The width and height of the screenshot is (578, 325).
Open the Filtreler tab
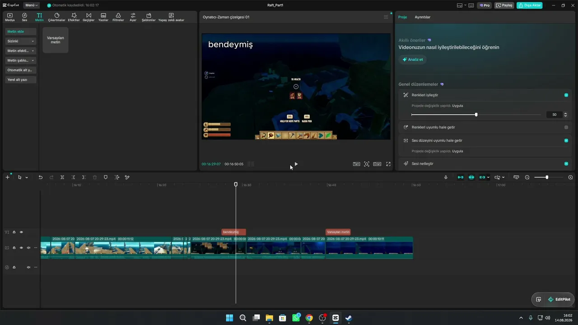point(118,17)
